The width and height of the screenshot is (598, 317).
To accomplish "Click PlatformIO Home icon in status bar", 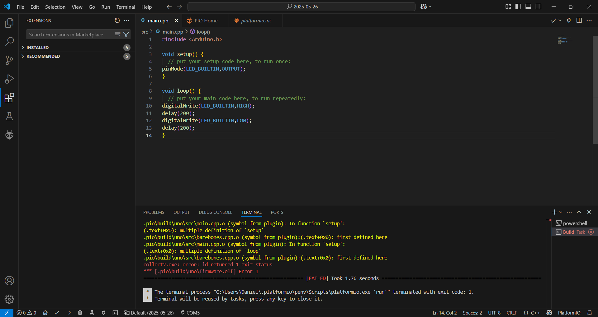I will click(45, 313).
